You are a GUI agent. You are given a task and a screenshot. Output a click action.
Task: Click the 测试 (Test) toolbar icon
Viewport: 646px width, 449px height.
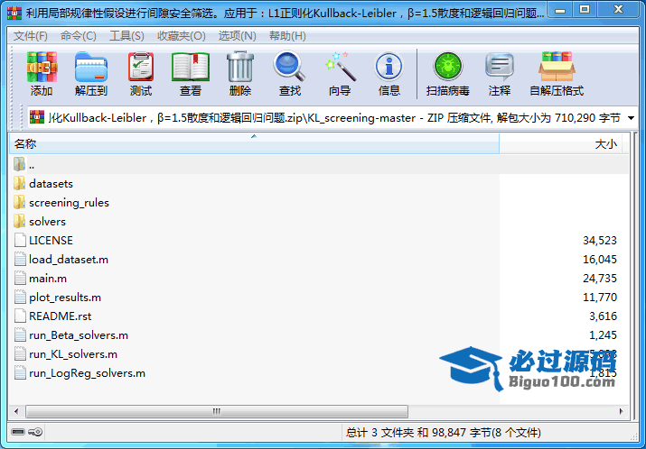point(140,68)
